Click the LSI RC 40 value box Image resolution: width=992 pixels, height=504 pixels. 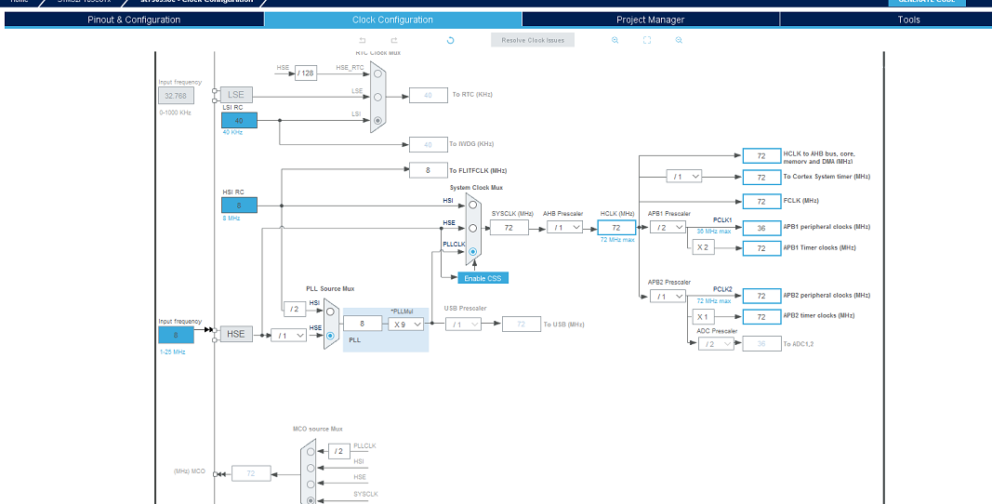(x=239, y=120)
